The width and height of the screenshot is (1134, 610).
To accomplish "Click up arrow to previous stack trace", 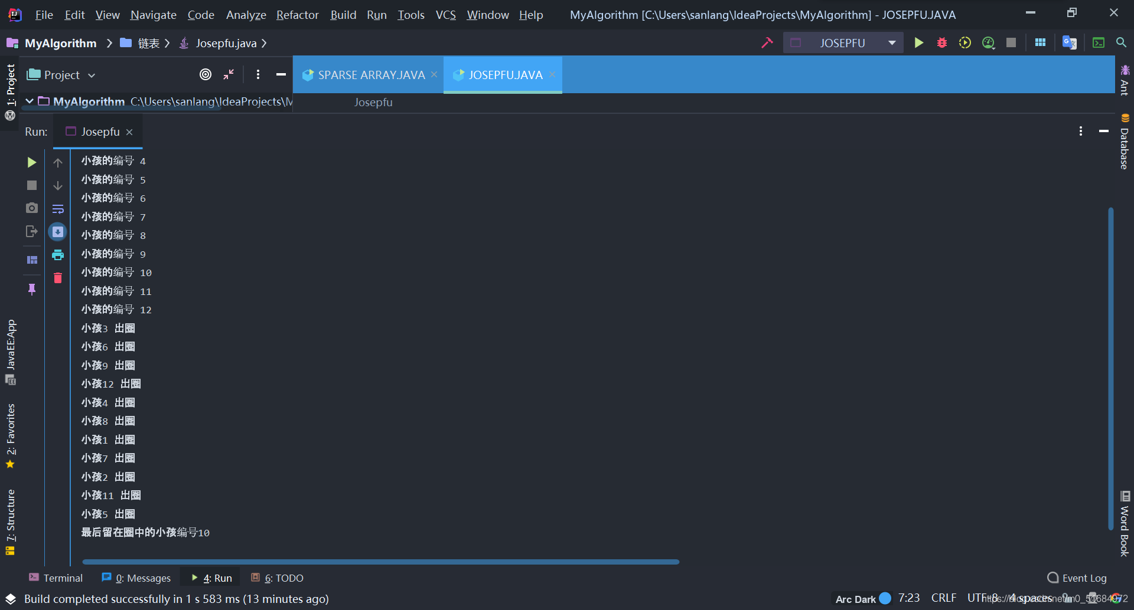I will click(x=58, y=162).
